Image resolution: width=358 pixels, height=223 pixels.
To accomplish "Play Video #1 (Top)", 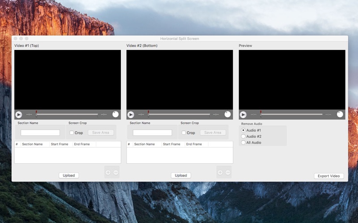I will click(18, 115).
